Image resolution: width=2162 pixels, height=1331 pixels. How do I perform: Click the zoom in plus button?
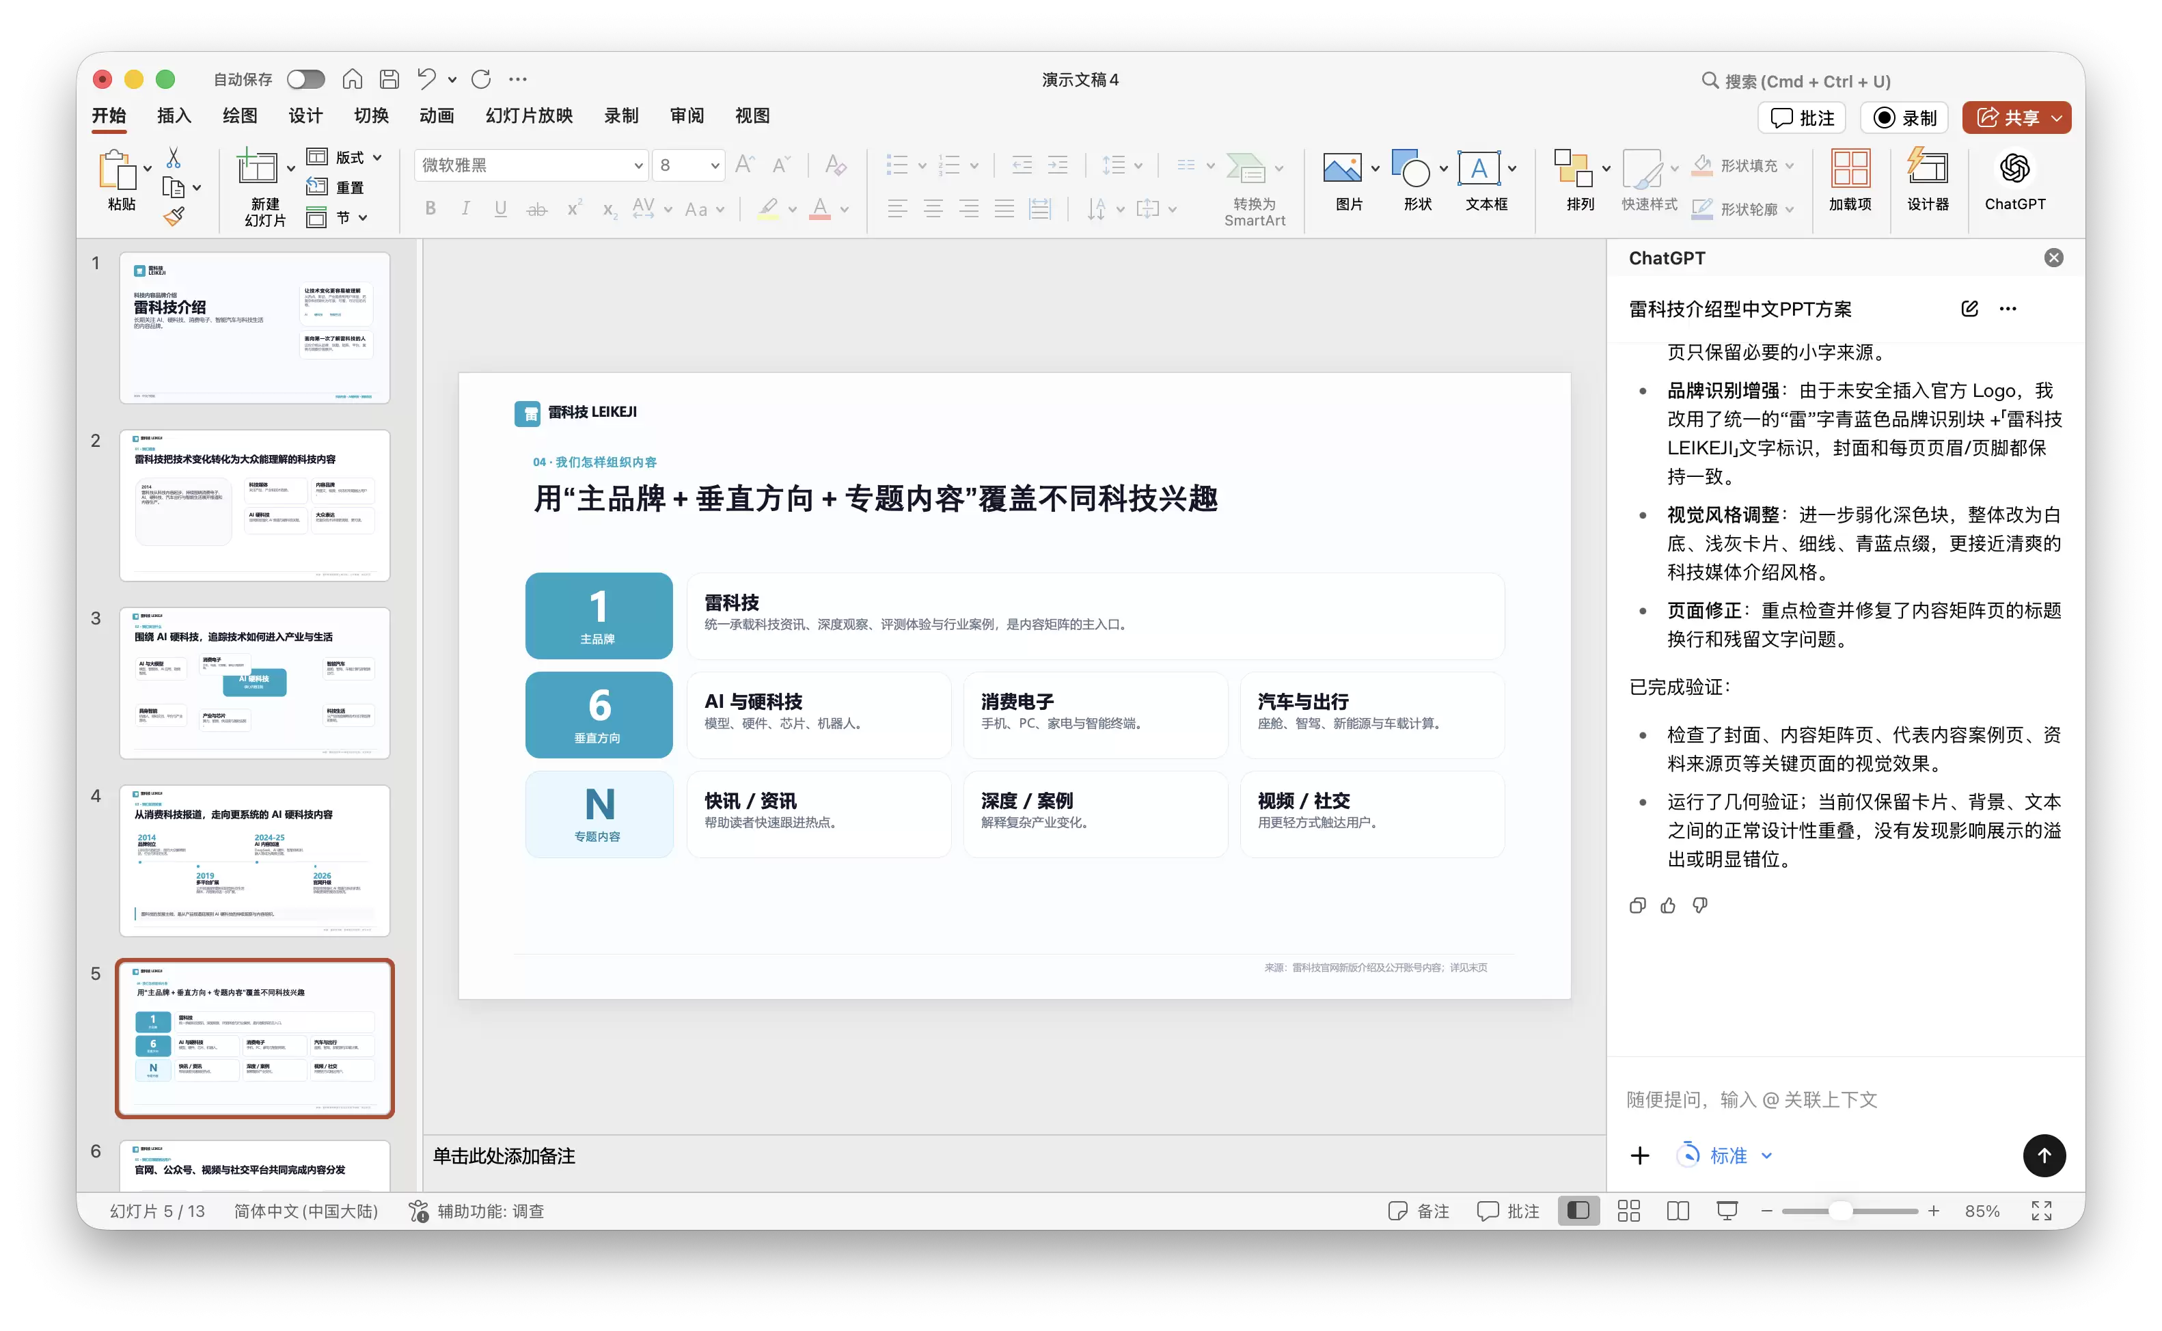[1933, 1210]
